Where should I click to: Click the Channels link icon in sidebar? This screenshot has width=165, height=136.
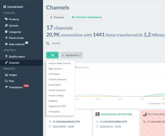tap(6, 63)
